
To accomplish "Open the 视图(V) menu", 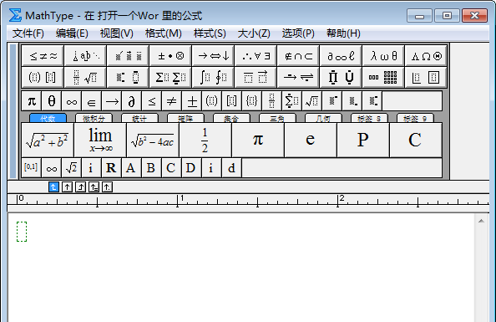I will [116, 33].
